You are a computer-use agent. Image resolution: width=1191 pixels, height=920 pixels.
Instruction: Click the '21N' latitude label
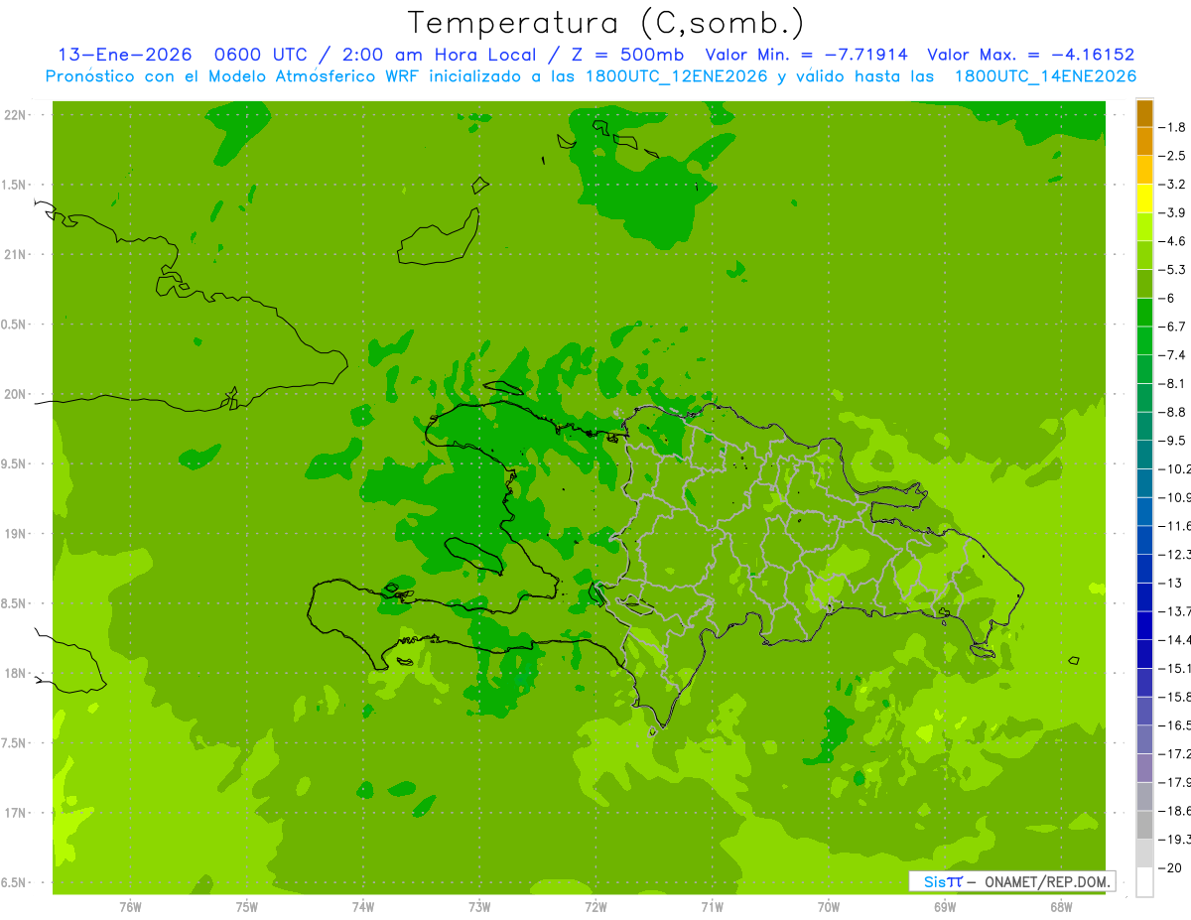pyautogui.click(x=17, y=255)
